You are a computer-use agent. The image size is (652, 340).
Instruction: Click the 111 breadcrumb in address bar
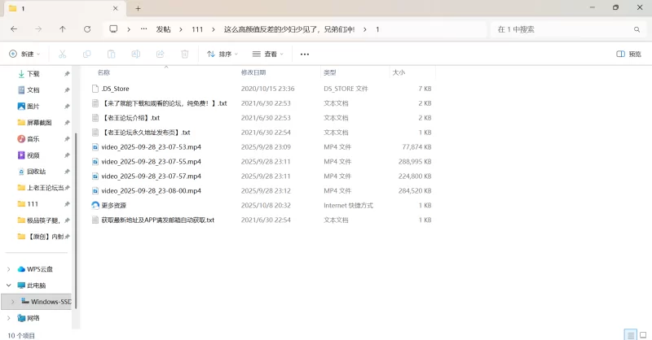[197, 29]
